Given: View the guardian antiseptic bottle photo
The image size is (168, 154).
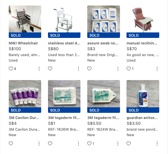Looking at the screenshot, I should point(143,96).
